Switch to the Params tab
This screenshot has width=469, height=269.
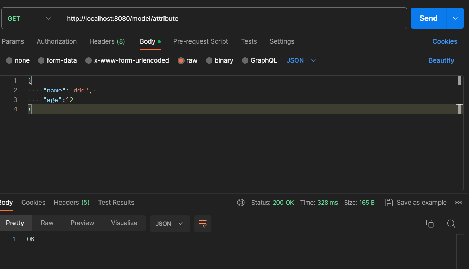point(13,41)
